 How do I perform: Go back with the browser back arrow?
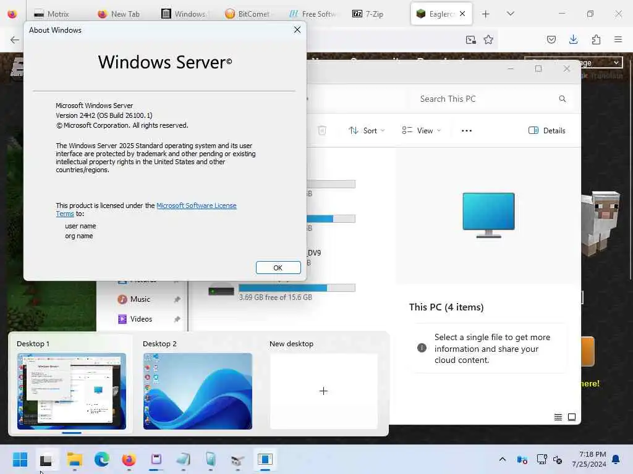coord(15,39)
